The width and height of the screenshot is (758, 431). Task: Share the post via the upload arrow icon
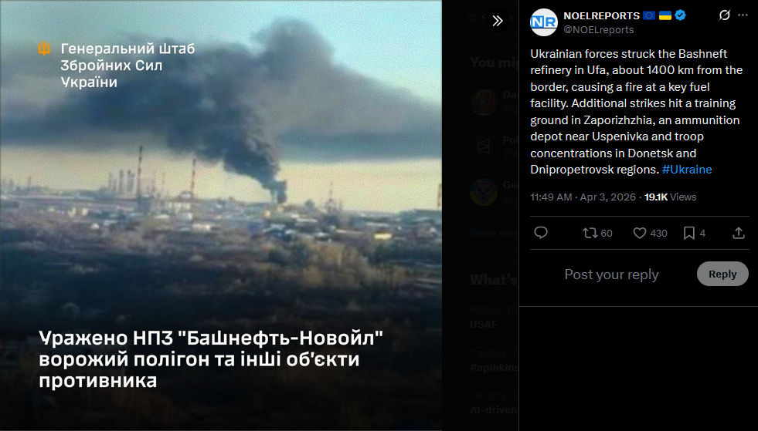coord(738,233)
